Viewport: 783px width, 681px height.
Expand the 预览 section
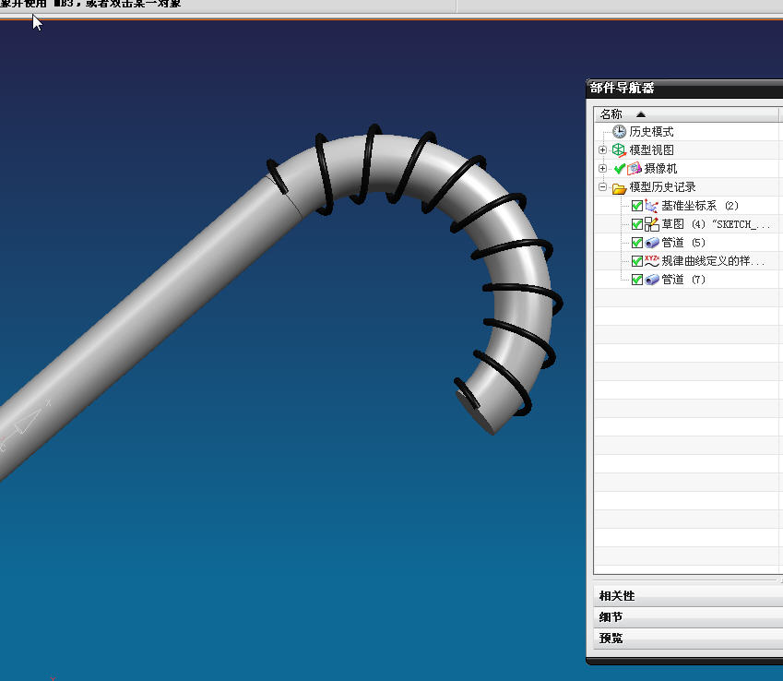point(688,638)
